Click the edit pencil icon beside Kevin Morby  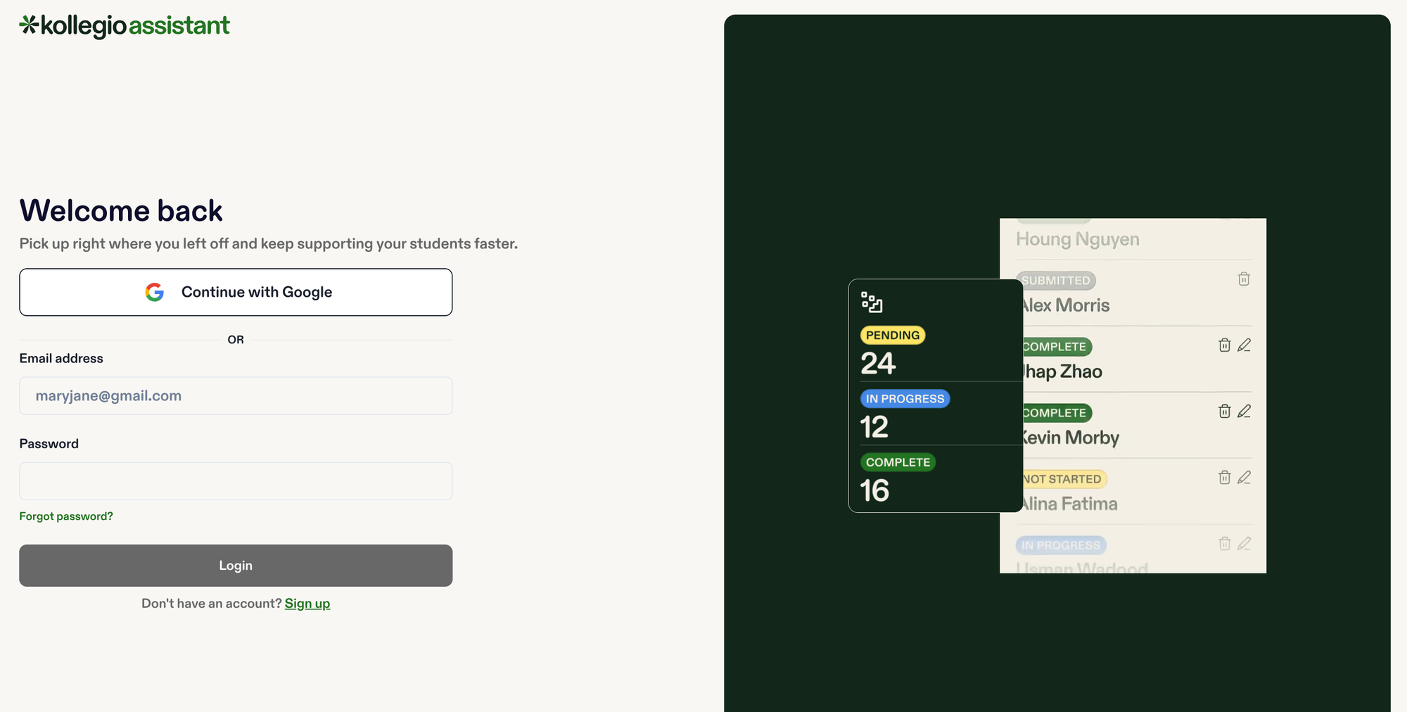(1244, 412)
